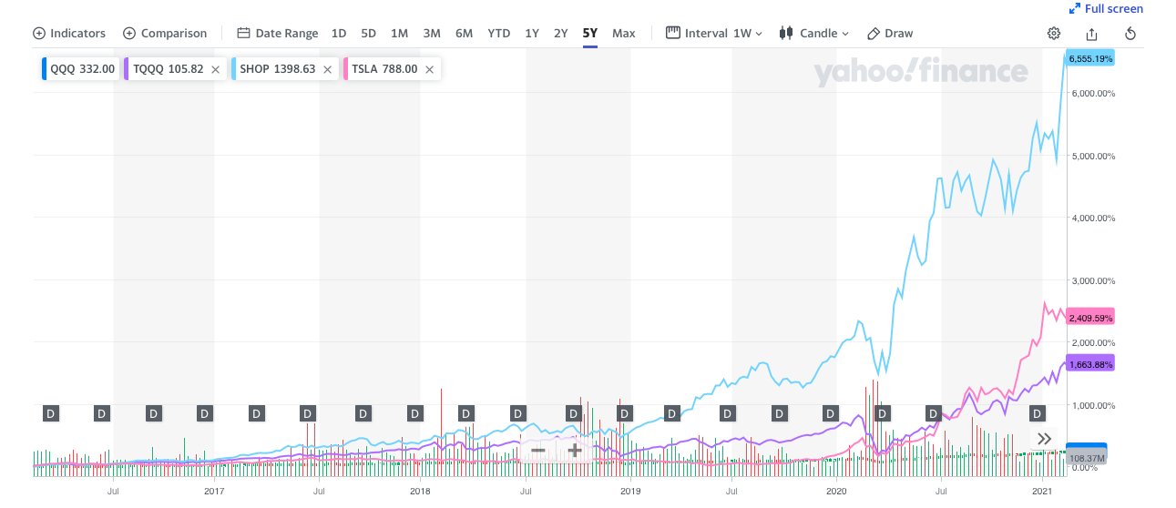This screenshot has height=508, width=1176.
Task: Activate the Draw pencil tool
Action: click(890, 33)
